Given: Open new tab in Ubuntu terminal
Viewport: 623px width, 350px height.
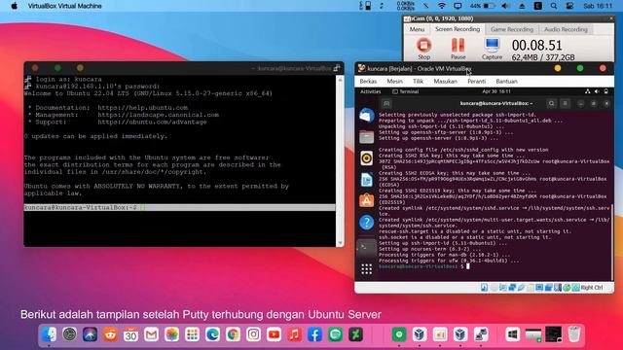Looking at the screenshot, I should [x=386, y=104].
